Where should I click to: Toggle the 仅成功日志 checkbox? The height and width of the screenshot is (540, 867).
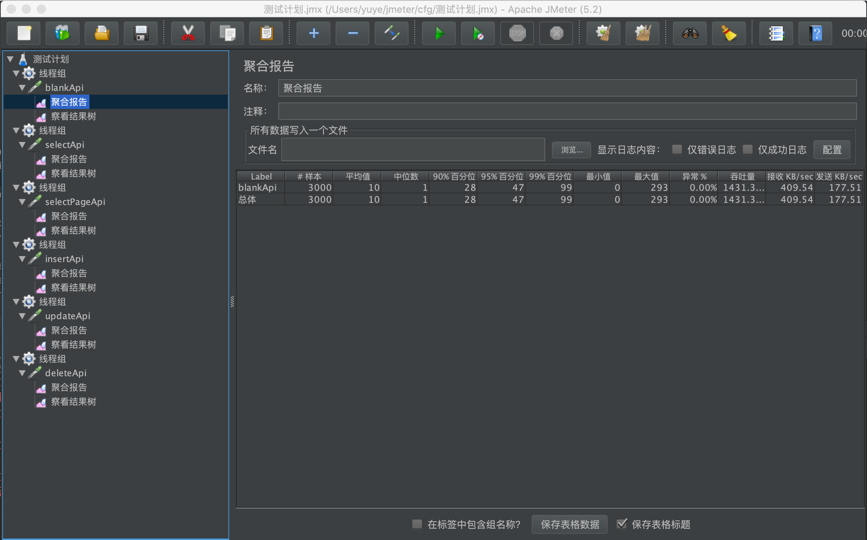748,149
